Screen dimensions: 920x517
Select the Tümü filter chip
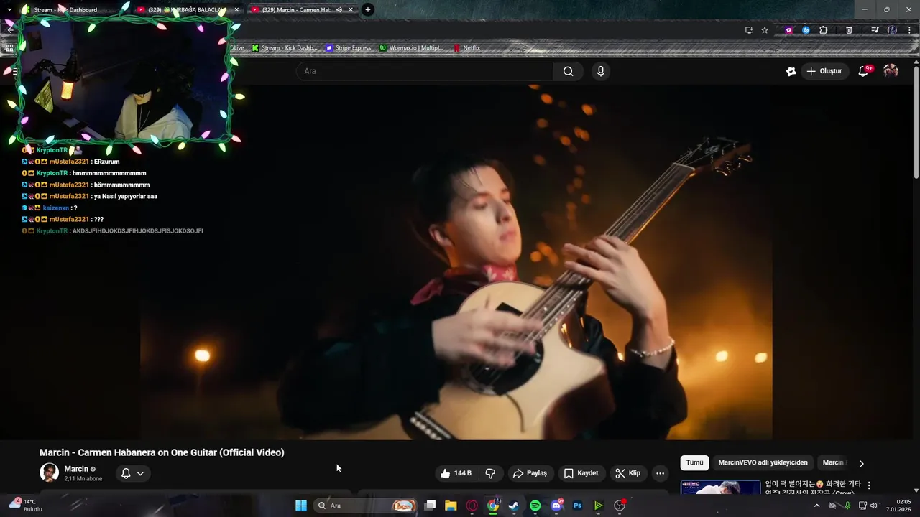[x=694, y=463]
